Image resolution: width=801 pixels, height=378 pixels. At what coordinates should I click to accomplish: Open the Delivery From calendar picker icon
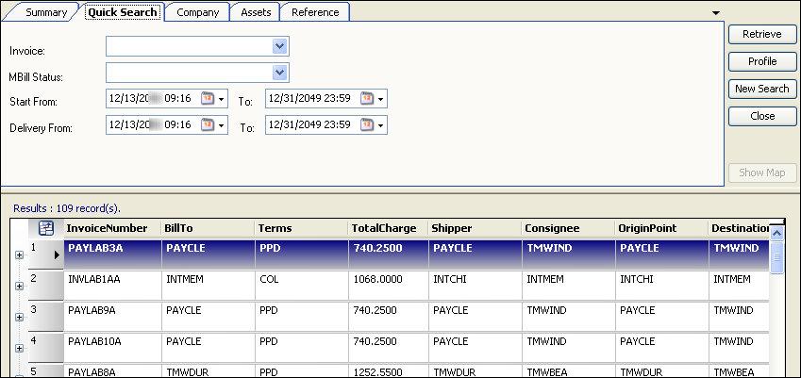[x=208, y=125]
